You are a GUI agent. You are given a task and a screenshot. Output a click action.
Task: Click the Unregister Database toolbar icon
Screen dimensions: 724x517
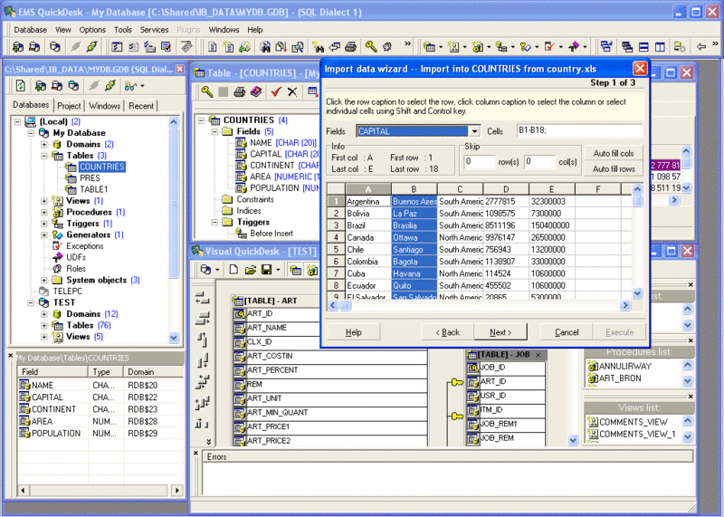34,47
